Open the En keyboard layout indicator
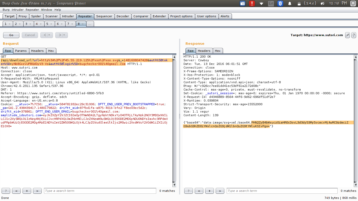 point(271,3)
